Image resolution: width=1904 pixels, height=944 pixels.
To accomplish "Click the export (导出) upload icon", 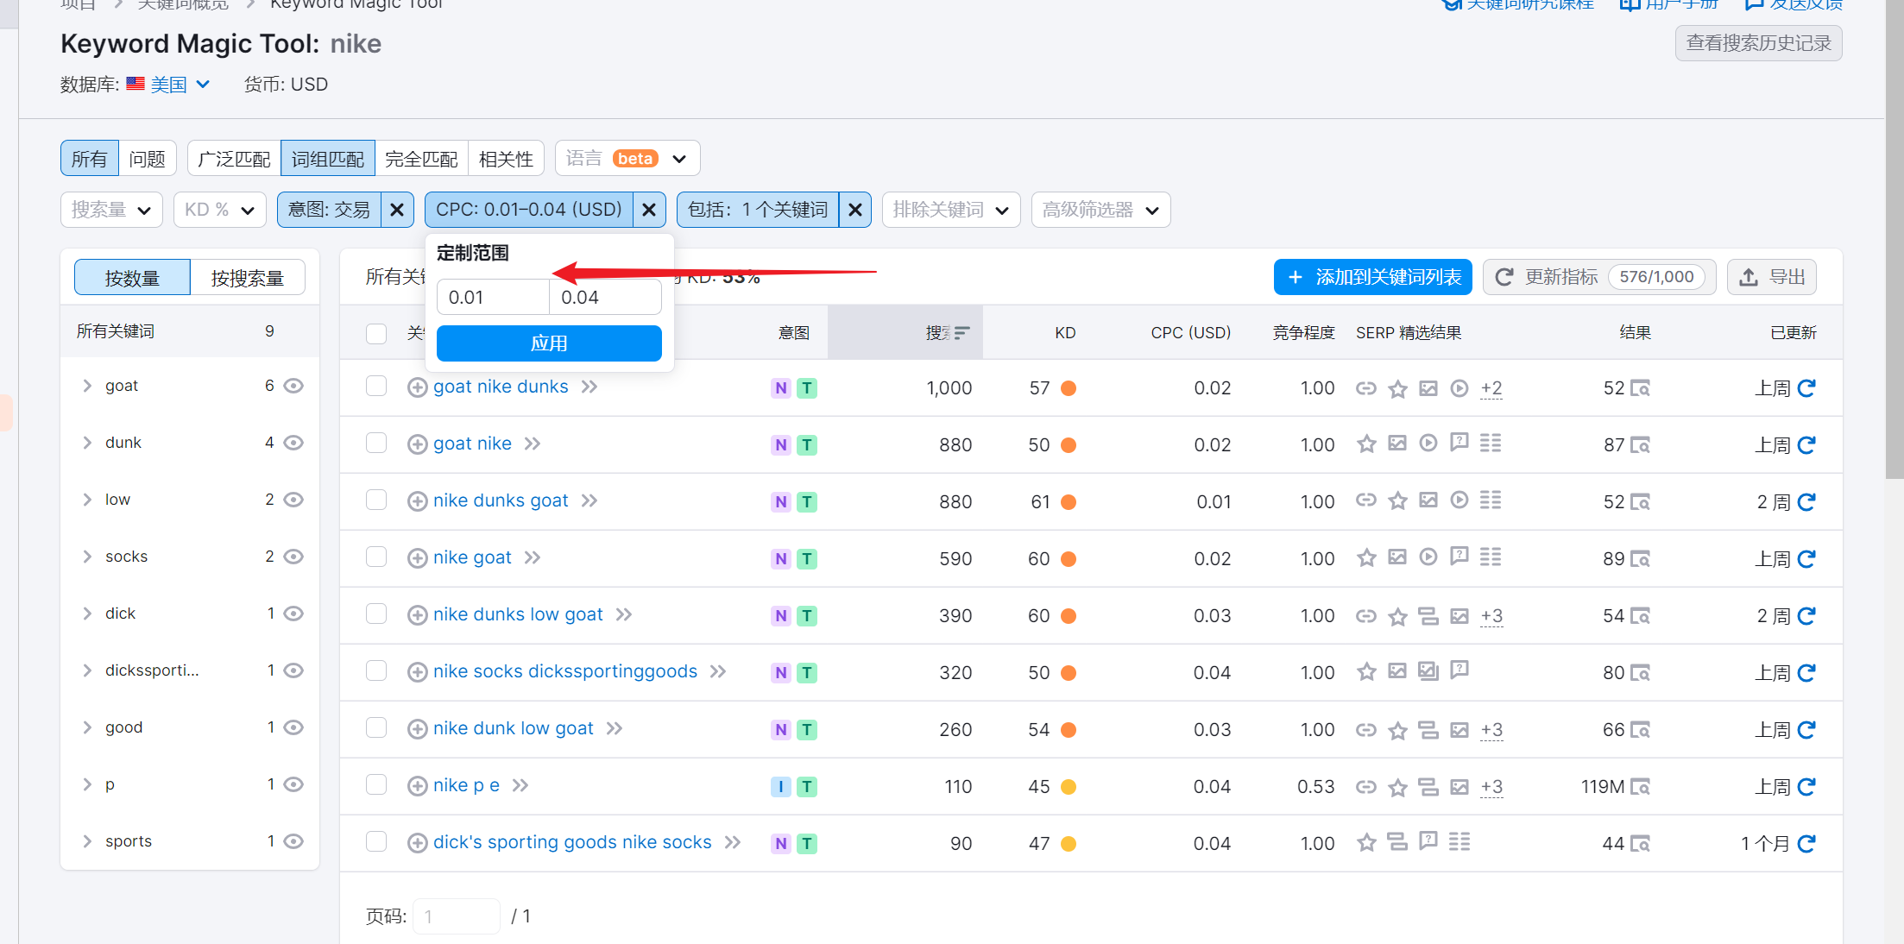I will [x=1749, y=277].
